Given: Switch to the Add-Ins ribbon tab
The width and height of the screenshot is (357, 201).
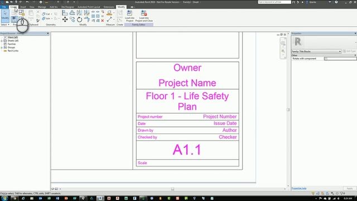Looking at the screenshot, I should tap(54, 7).
